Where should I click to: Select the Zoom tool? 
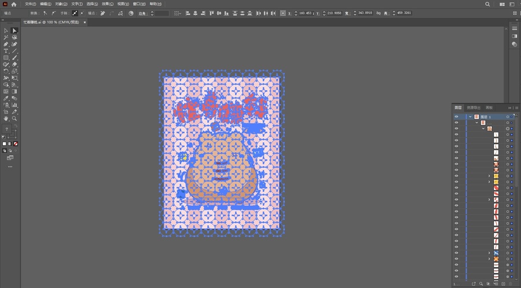coord(14,119)
